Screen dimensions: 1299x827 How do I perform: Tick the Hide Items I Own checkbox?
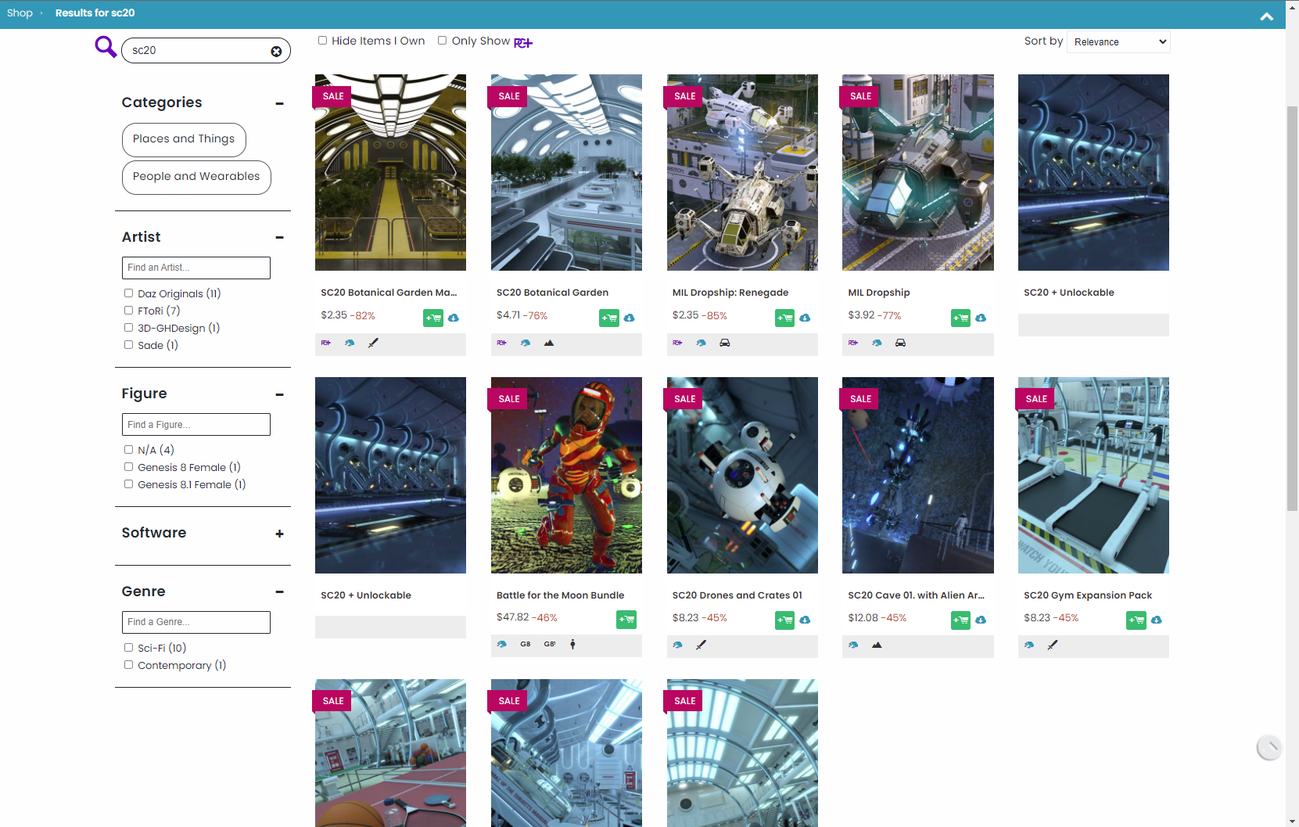pos(322,41)
